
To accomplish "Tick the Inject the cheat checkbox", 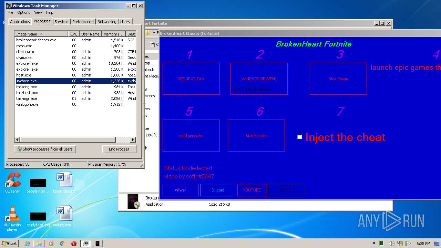I will 300,137.
